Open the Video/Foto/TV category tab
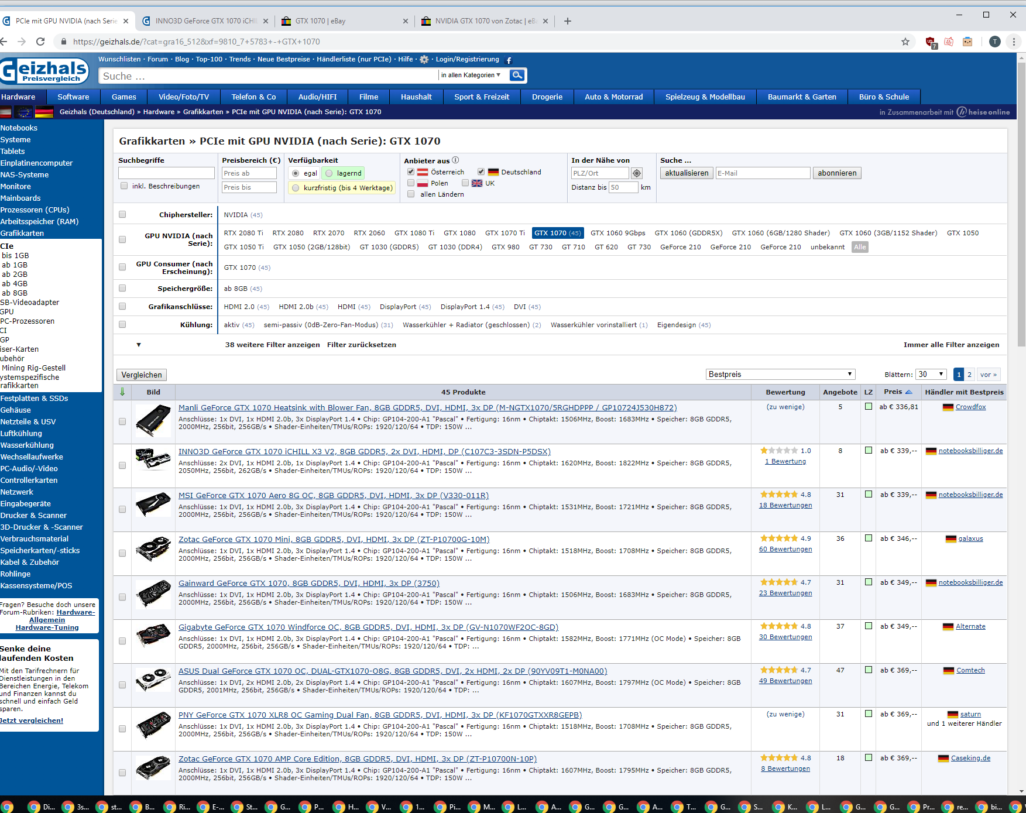The height and width of the screenshot is (813, 1026). click(x=183, y=97)
